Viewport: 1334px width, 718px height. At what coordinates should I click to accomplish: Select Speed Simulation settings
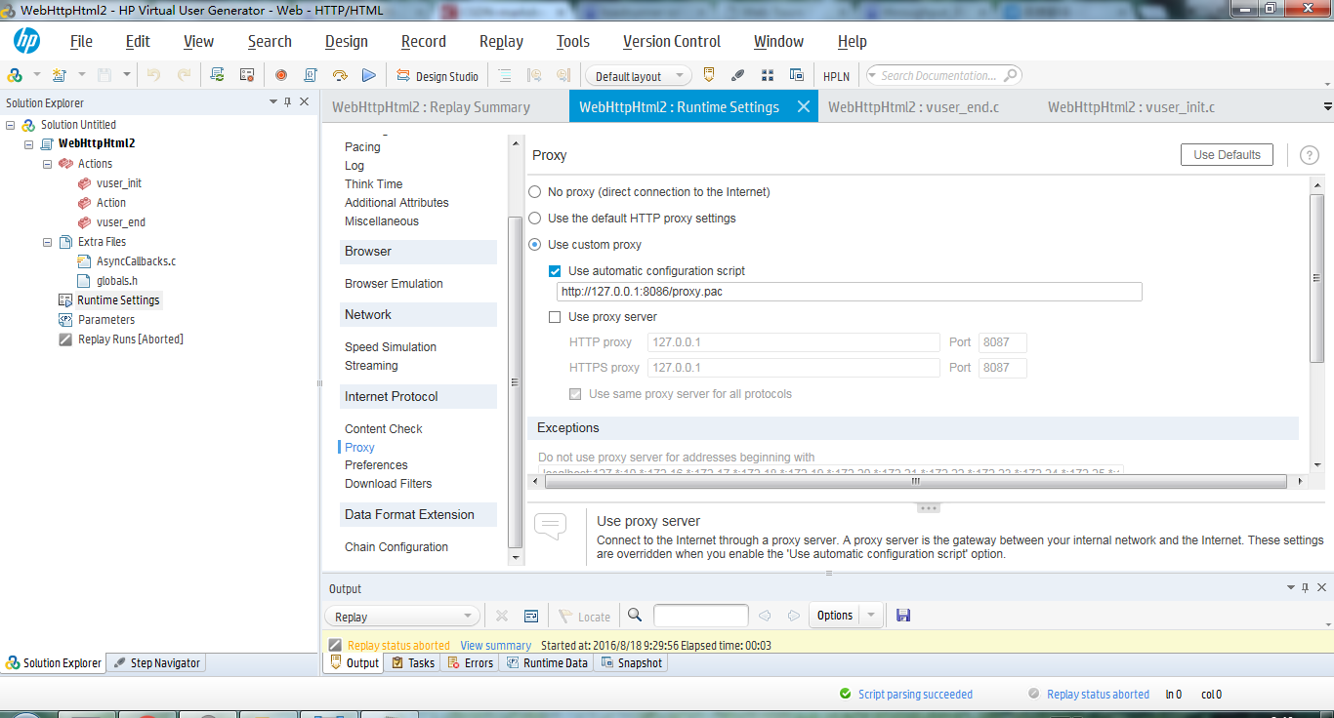(x=391, y=347)
